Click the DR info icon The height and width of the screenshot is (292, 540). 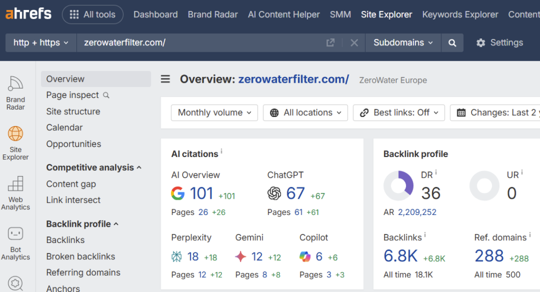[x=436, y=172]
